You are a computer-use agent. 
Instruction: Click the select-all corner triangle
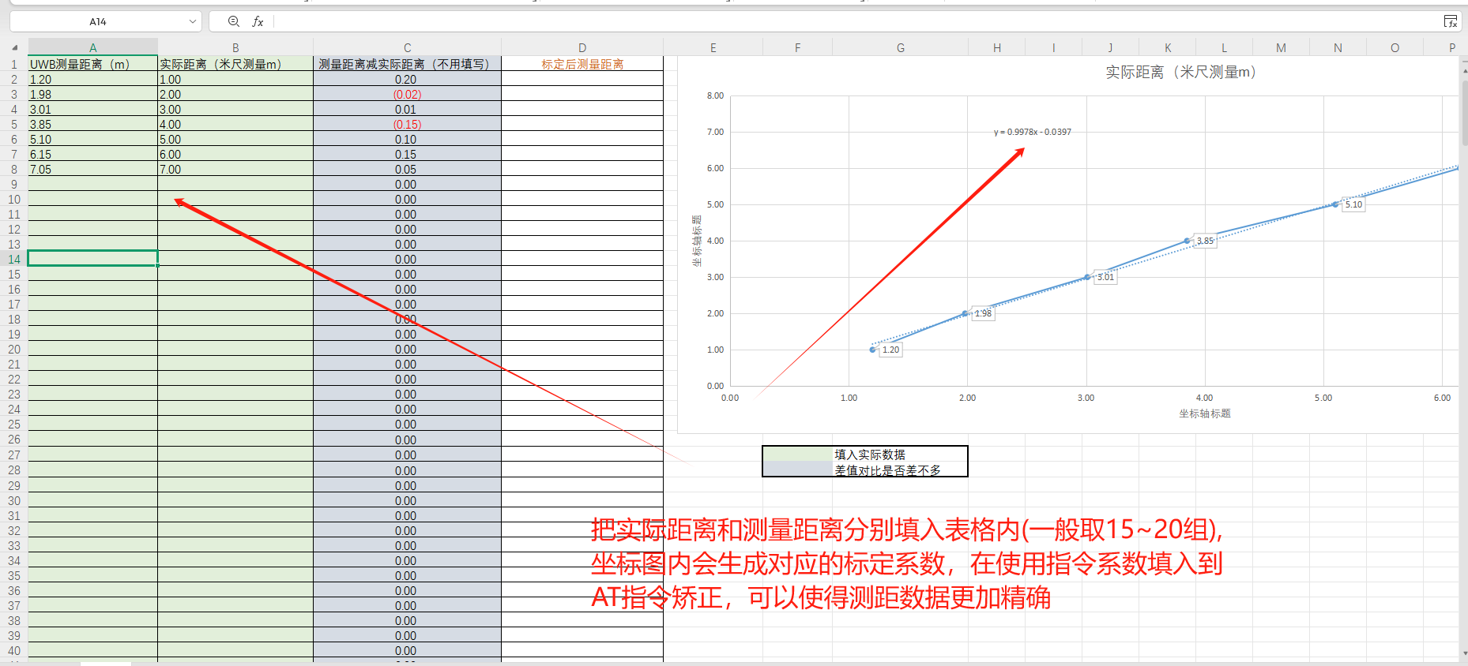click(14, 47)
